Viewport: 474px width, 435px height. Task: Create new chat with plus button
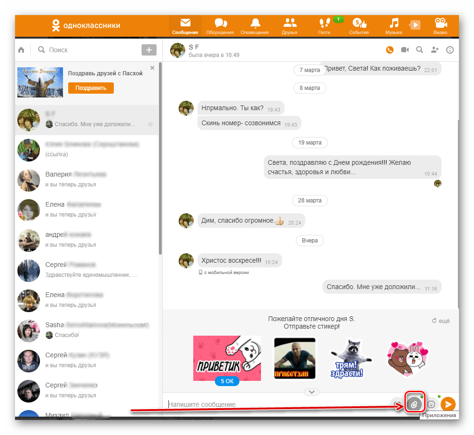click(x=149, y=50)
